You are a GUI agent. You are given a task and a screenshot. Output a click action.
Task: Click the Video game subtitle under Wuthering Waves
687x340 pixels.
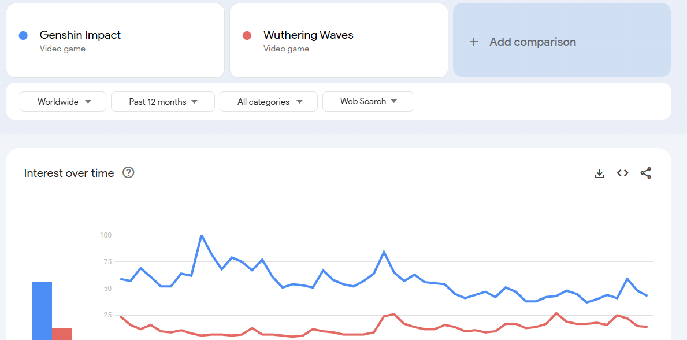click(286, 49)
